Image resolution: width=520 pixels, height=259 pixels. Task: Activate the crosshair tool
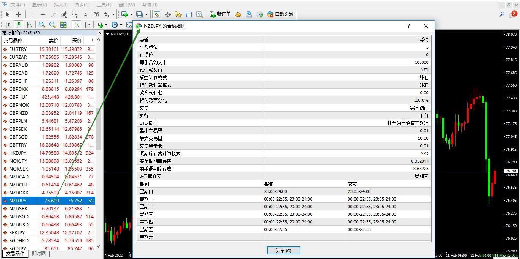pyautogui.click(x=18, y=14)
